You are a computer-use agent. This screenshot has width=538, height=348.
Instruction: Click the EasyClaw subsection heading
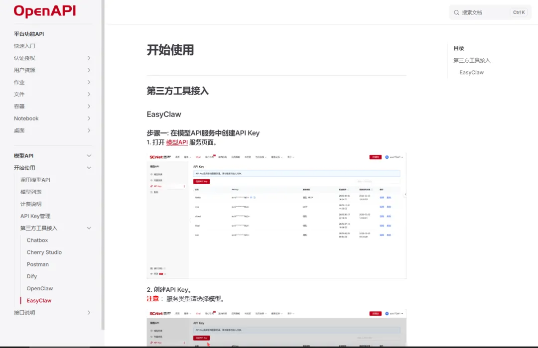pos(164,114)
